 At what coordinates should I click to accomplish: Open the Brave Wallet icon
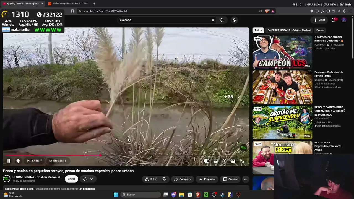334,11
